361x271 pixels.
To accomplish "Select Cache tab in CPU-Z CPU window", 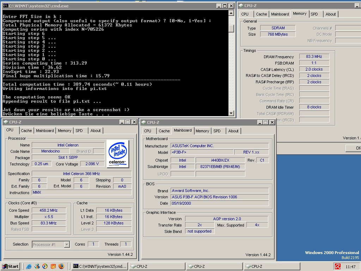I will [26, 131].
